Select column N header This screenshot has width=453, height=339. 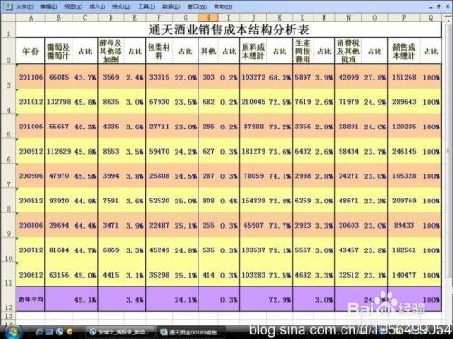coord(348,18)
